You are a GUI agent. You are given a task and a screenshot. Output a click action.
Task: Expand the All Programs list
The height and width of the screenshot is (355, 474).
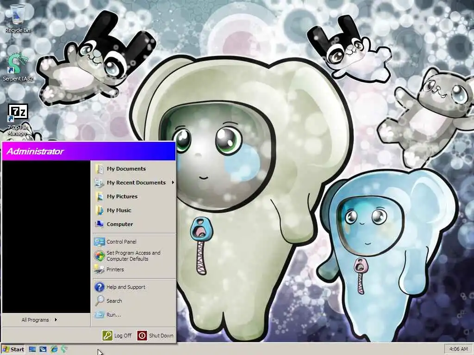click(x=39, y=320)
